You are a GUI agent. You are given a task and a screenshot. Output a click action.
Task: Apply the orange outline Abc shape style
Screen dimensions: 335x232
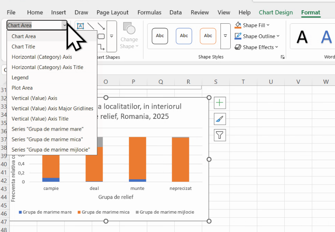[208, 36]
